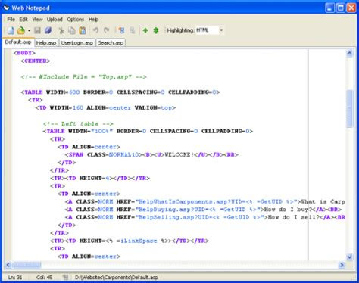359x283 pixels.
Task: Click the New document icon
Action: click(11, 30)
